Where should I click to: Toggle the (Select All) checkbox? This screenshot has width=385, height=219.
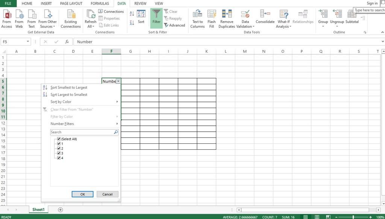pos(59,139)
